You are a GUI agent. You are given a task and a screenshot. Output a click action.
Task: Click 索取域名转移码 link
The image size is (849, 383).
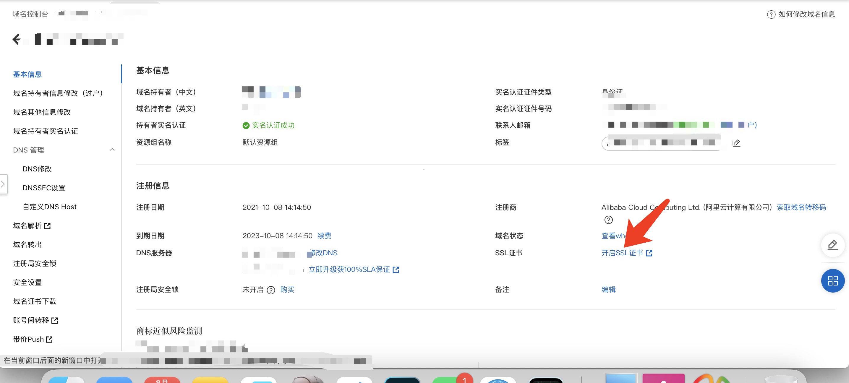pyautogui.click(x=801, y=207)
